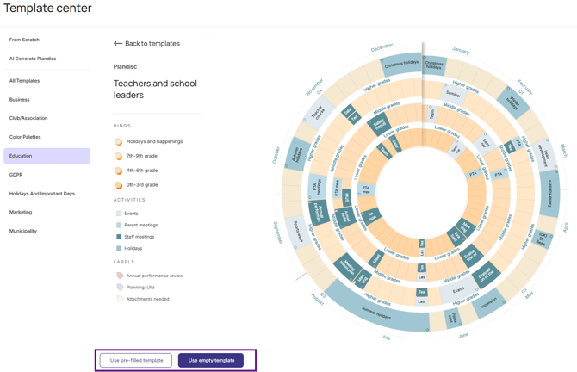Click the back arrow icon beside Back to templates
577x372 pixels.
point(118,43)
